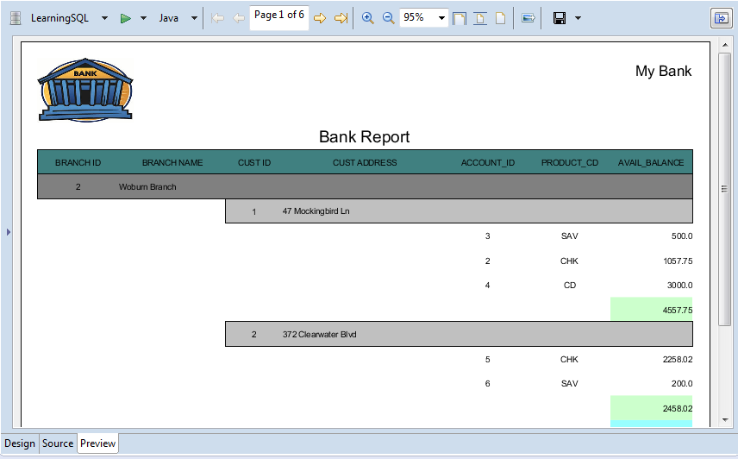Click the Bank Report title
This screenshot has width=738, height=459.
tap(365, 137)
